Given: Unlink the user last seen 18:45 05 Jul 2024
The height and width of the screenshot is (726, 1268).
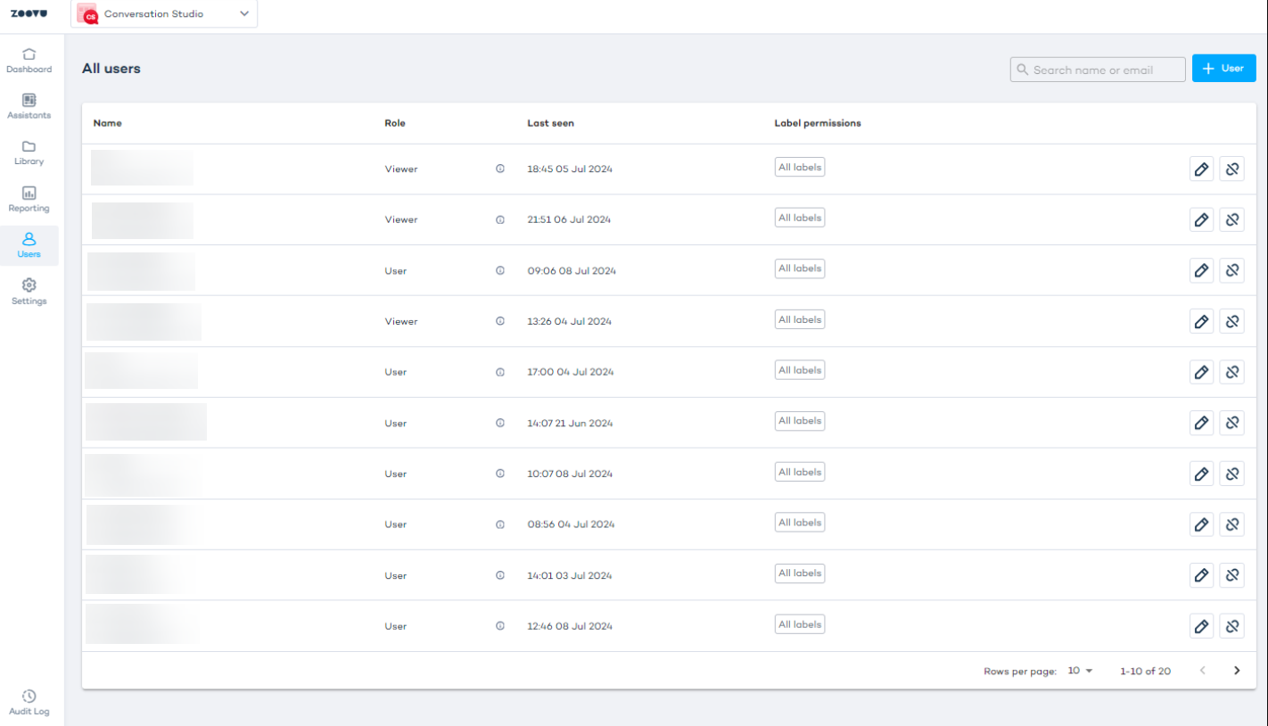Looking at the screenshot, I should pos(1232,169).
